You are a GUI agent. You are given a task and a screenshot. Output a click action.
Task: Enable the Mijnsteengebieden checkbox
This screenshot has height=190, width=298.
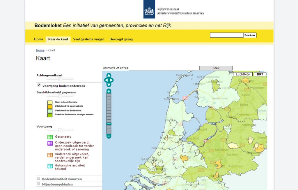click(x=38, y=184)
